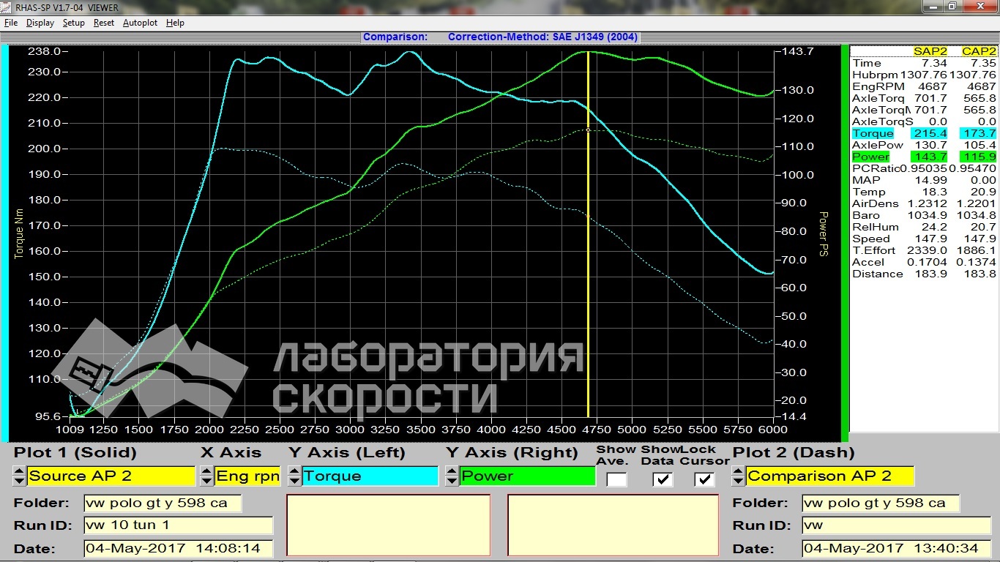The height and width of the screenshot is (562, 1000).
Task: Click the CAP2 column header
Action: click(979, 51)
